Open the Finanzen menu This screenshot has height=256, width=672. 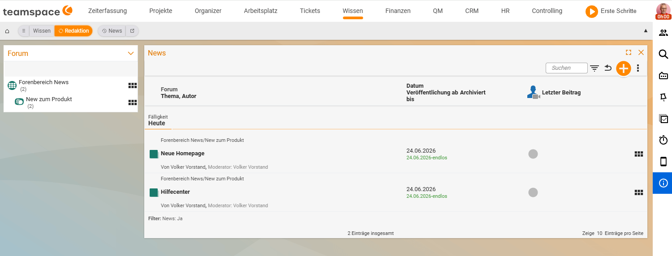(x=398, y=11)
